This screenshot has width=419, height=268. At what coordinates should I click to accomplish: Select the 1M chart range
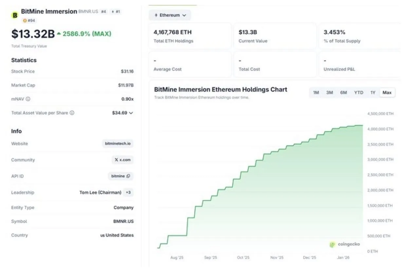coord(316,93)
